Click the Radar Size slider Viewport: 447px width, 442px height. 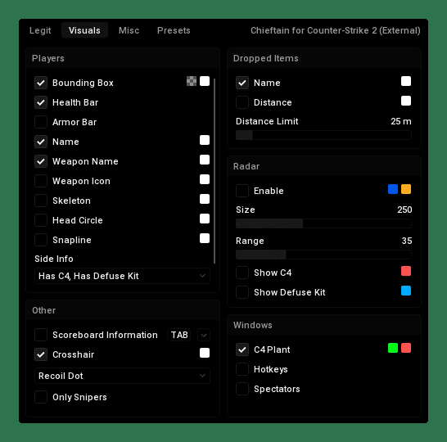click(323, 223)
